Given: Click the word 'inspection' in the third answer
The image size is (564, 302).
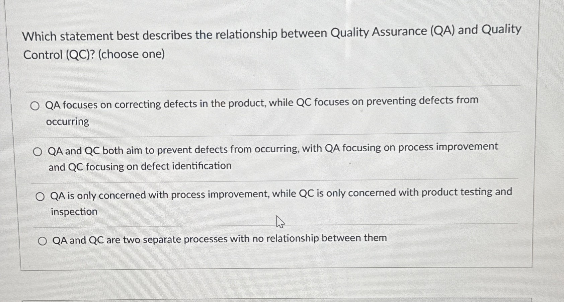Looking at the screenshot, I should coord(74,211).
